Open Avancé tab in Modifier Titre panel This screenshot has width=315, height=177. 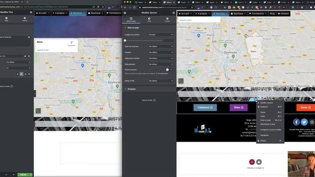25,19
